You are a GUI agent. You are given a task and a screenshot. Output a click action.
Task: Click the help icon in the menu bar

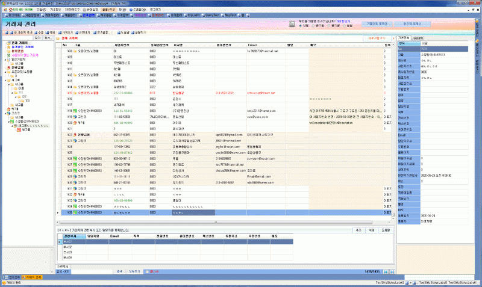click(131, 10)
